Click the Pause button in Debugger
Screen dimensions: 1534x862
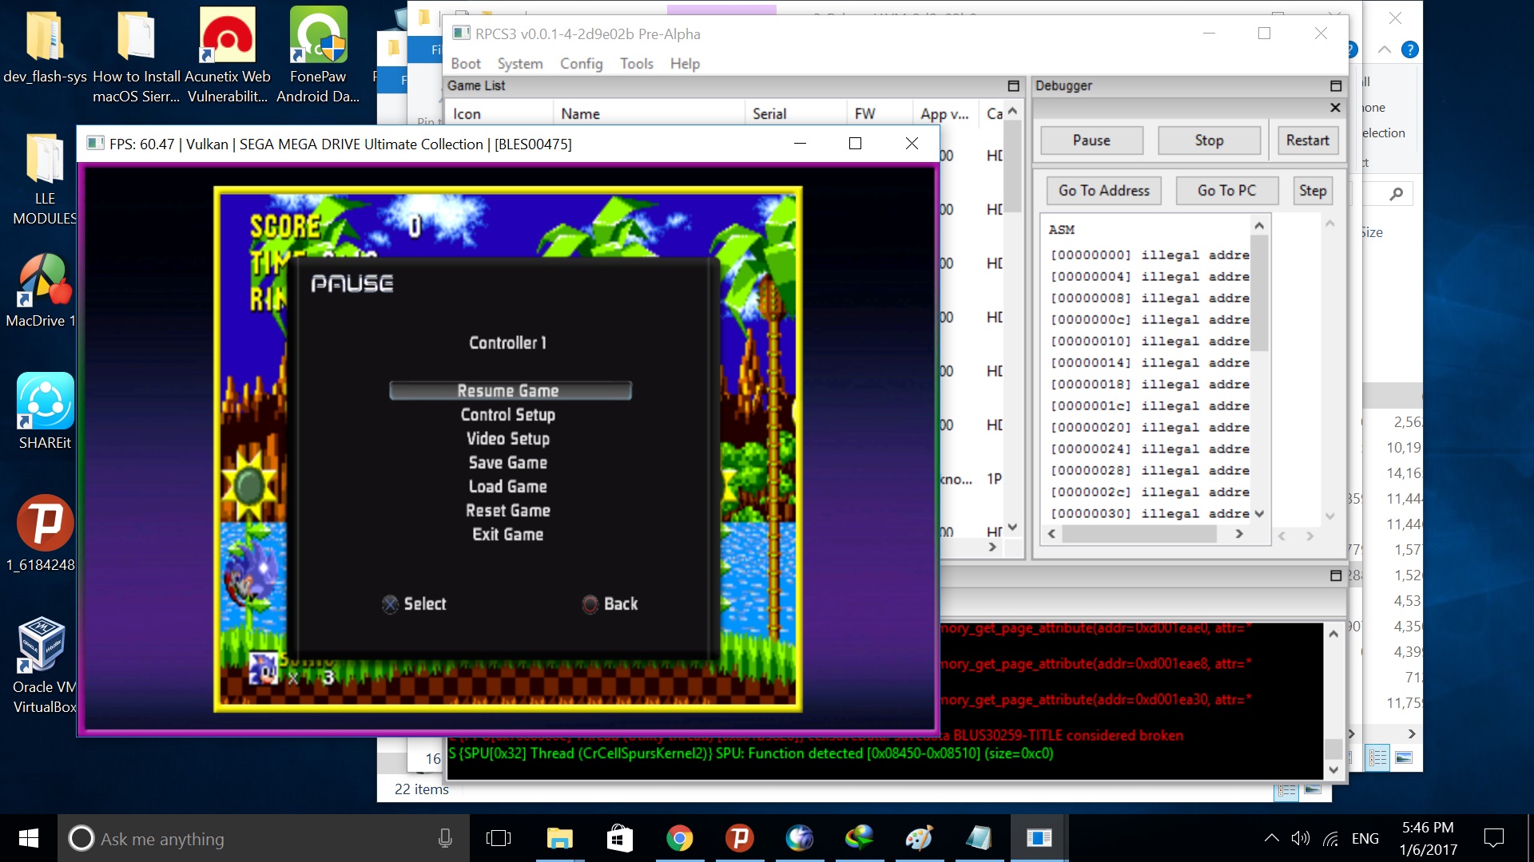coord(1091,140)
